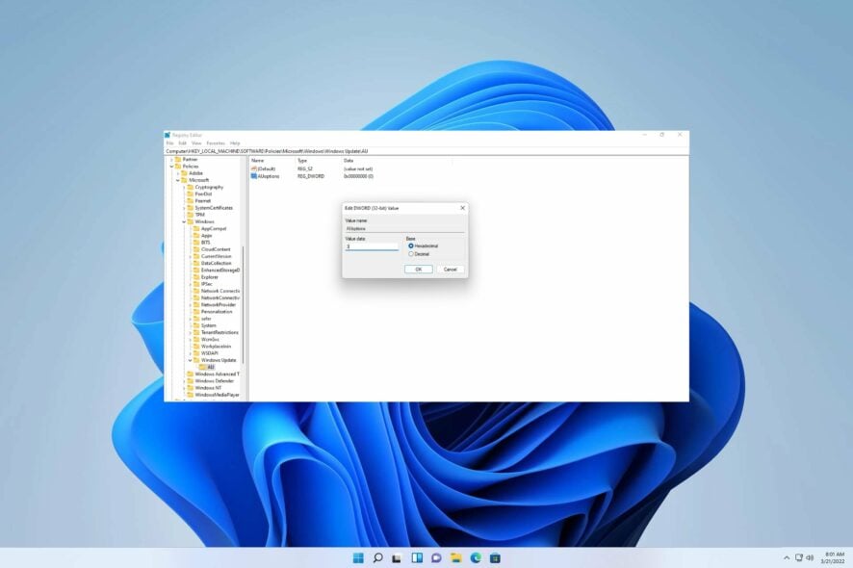Image resolution: width=853 pixels, height=568 pixels.
Task: Select the WSDAPI key
Action: pos(210,353)
